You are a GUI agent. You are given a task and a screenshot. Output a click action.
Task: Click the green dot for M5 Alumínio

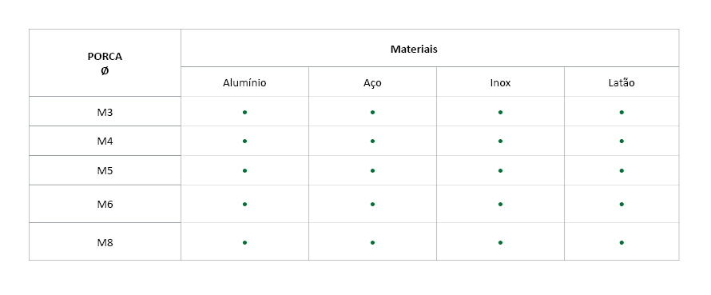click(245, 170)
